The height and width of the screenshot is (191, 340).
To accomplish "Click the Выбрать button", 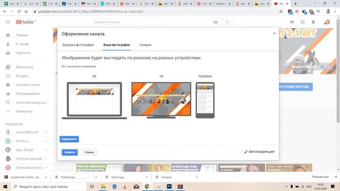I will pyautogui.click(x=70, y=152).
